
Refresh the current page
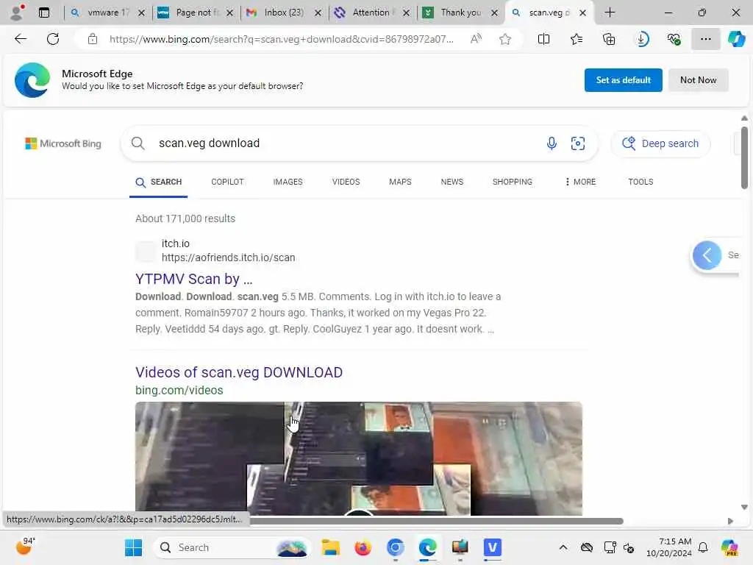(53, 39)
